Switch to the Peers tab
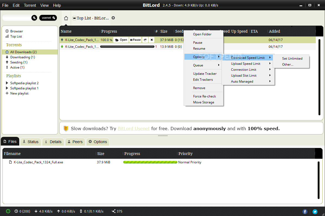Image resolution: width=325 pixels, height=216 pixels. click(75, 142)
